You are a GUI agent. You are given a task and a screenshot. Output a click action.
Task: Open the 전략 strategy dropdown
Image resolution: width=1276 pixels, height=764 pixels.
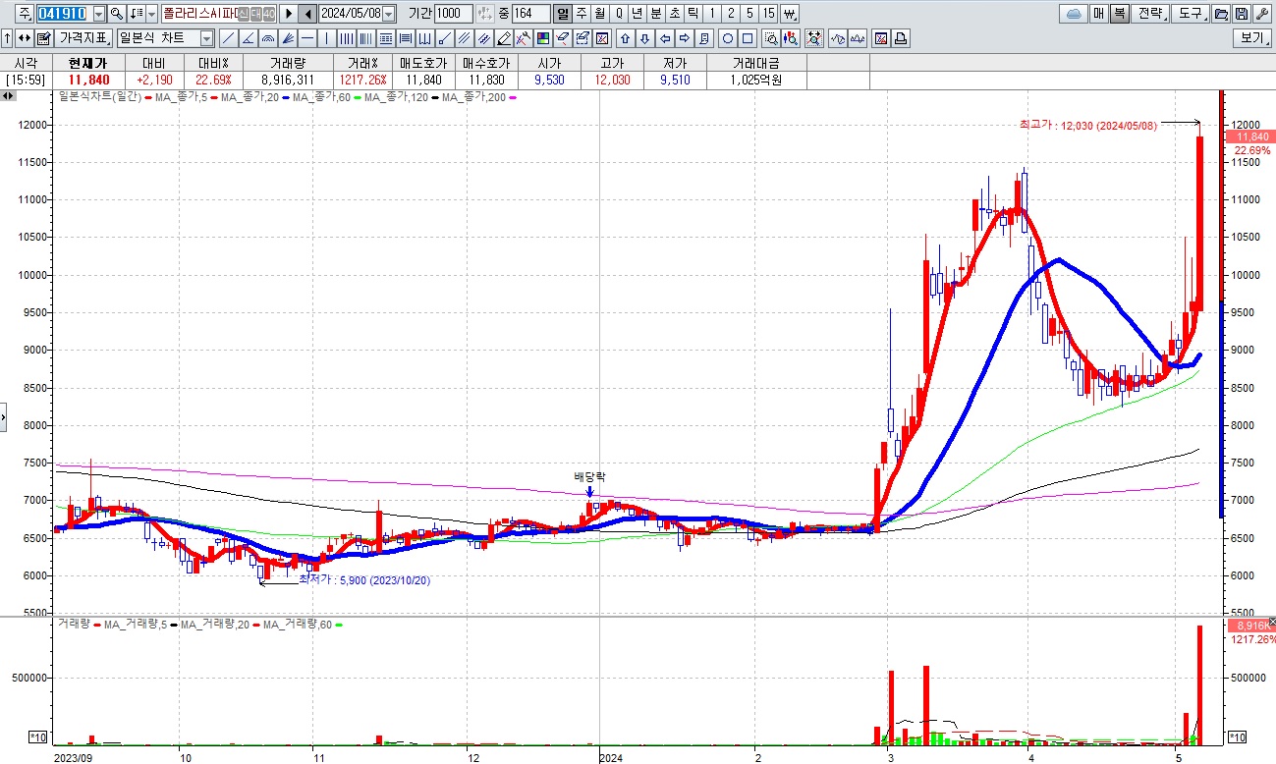[x=1150, y=14]
